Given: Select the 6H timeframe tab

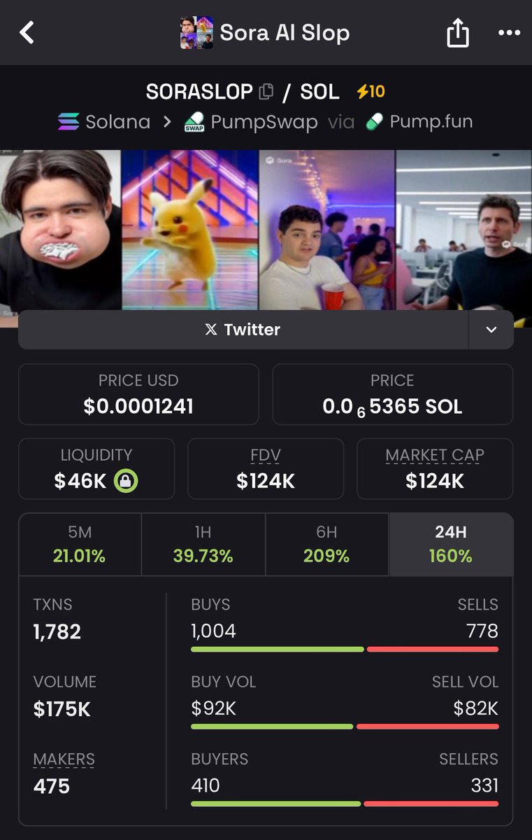Looking at the screenshot, I should 326,544.
